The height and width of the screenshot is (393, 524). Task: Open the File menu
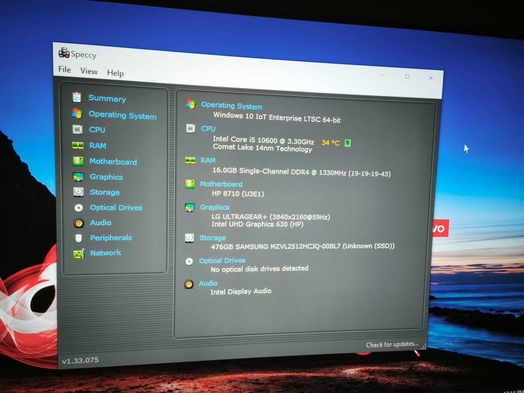coord(65,69)
